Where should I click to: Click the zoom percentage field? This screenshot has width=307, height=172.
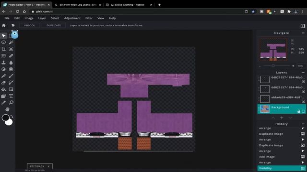point(300,66)
